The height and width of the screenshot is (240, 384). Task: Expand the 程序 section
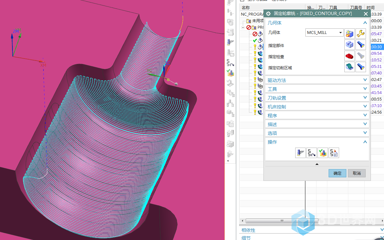tap(317, 115)
